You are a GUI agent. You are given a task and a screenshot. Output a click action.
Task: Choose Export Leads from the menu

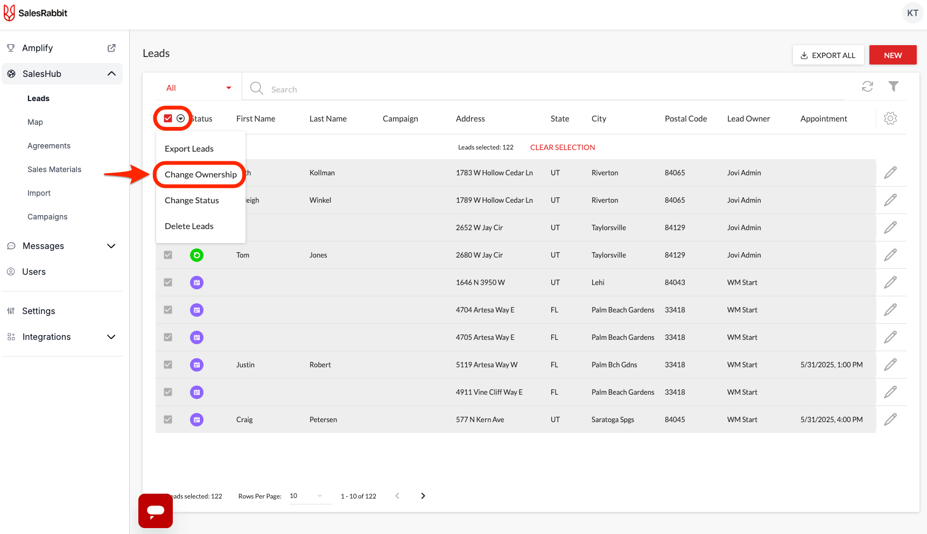coord(201,148)
